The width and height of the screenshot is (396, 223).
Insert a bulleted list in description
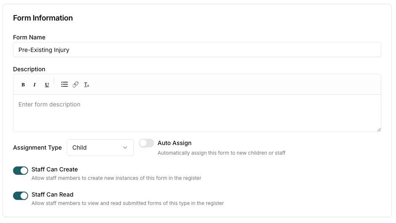[x=65, y=84]
